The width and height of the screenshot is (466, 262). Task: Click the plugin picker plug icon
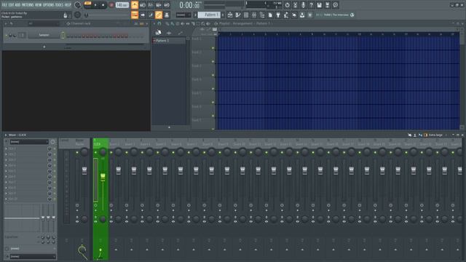tap(278, 15)
